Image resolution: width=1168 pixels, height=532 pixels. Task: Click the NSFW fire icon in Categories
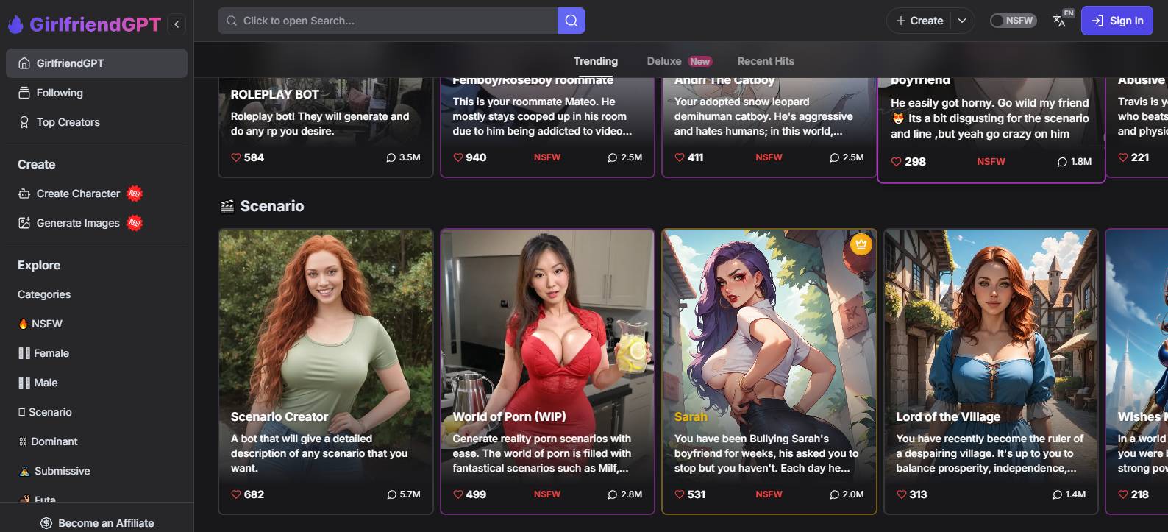coord(23,324)
